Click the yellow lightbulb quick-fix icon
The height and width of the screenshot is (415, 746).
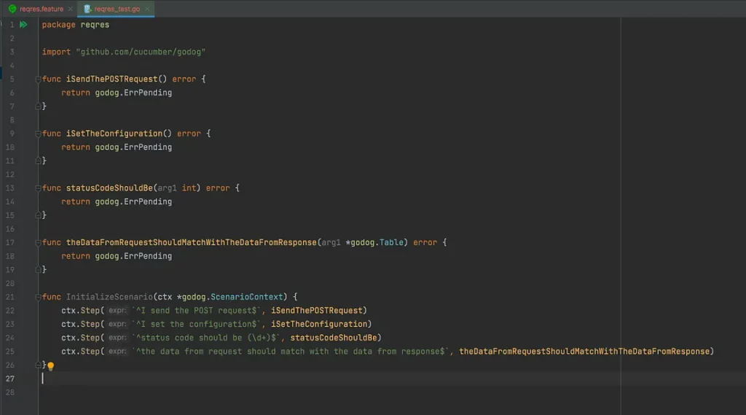pyautogui.click(x=51, y=366)
